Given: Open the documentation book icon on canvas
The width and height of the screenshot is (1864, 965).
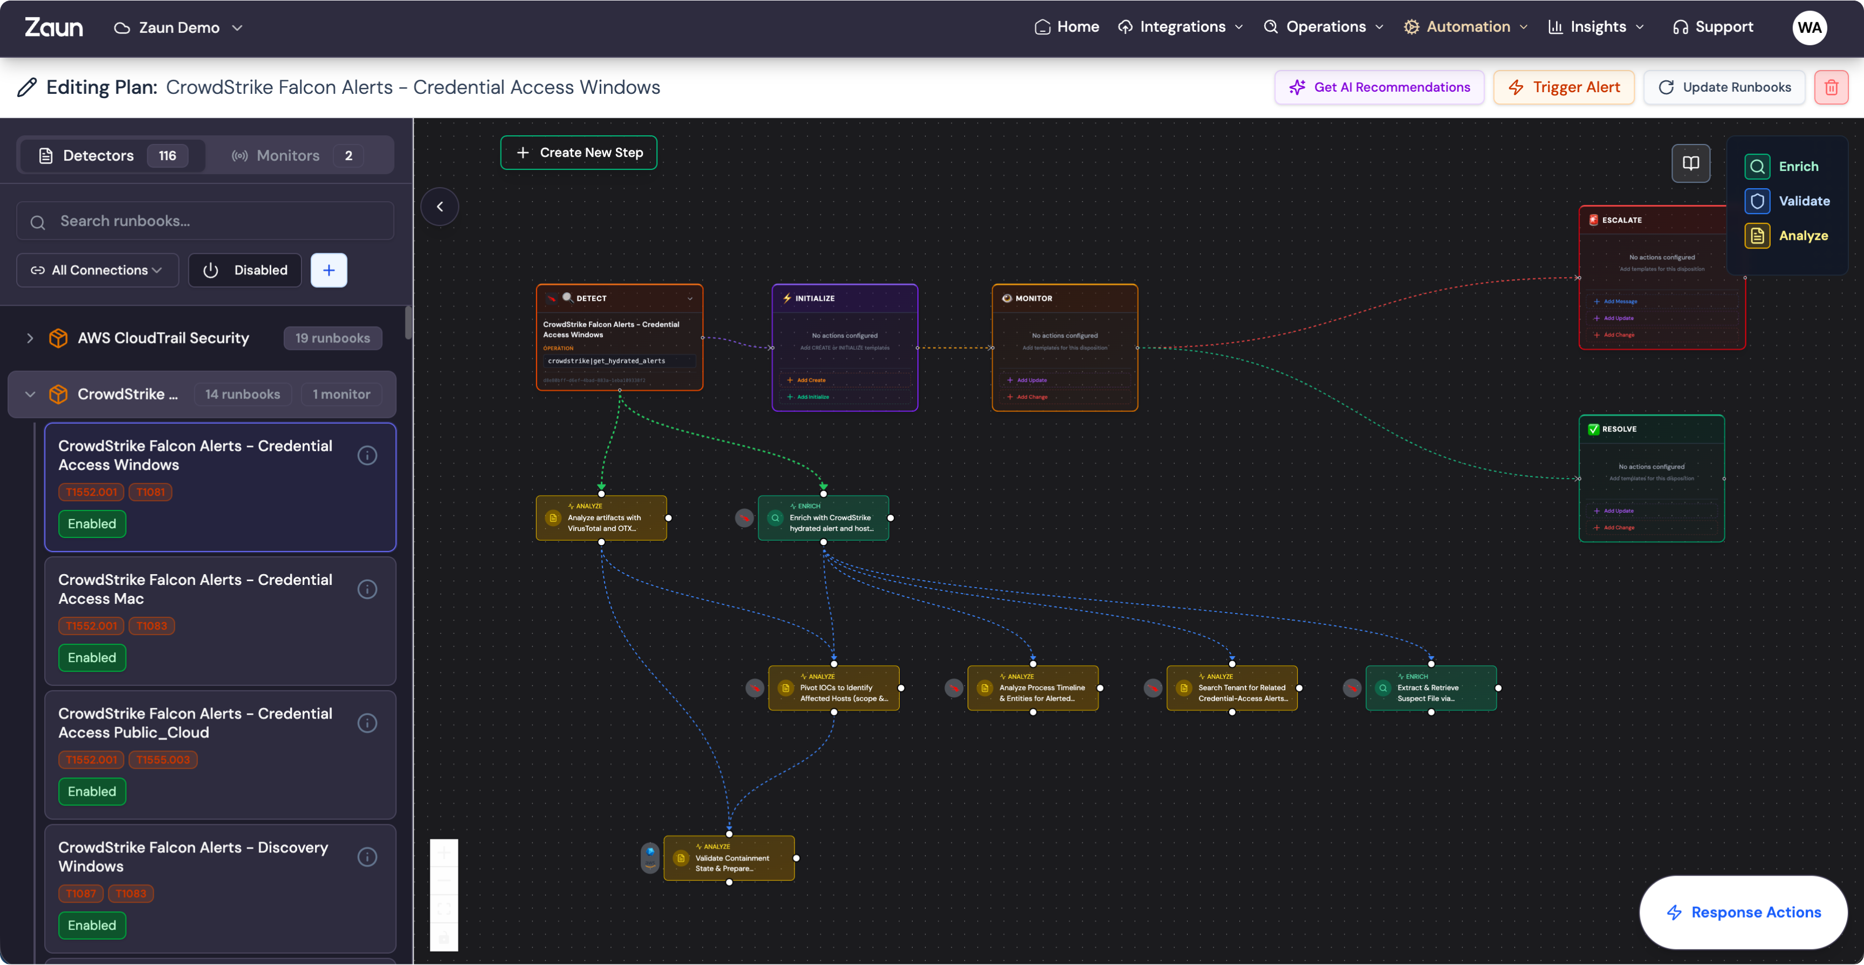Looking at the screenshot, I should (1690, 163).
